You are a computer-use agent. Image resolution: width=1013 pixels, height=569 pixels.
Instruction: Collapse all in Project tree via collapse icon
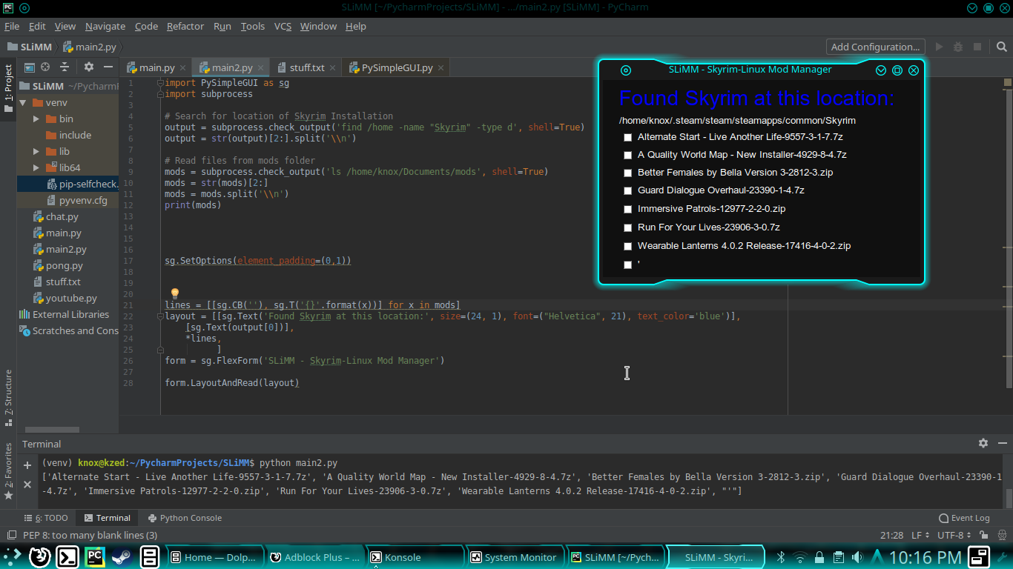pos(64,67)
